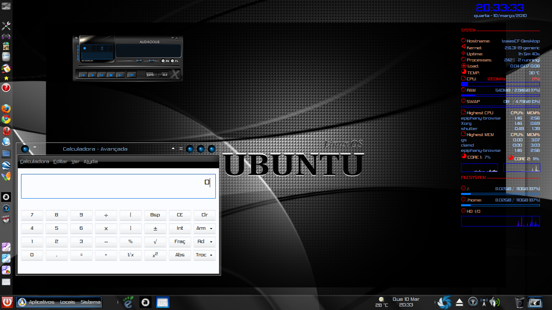Click the Clr button on the calculator

pyautogui.click(x=204, y=215)
